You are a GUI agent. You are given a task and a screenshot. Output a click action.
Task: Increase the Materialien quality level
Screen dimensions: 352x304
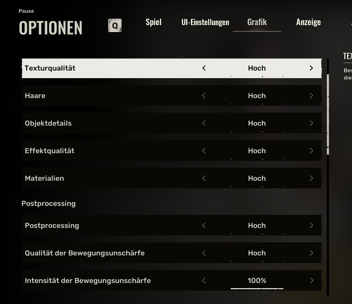[x=311, y=178]
